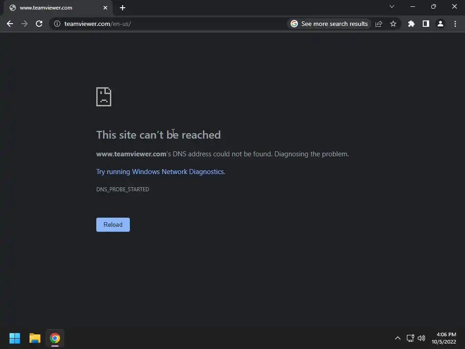Open the volume speaker tray icon
The height and width of the screenshot is (349, 465).
pyautogui.click(x=421, y=338)
